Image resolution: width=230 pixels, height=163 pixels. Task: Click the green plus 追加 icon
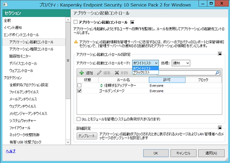82,73
